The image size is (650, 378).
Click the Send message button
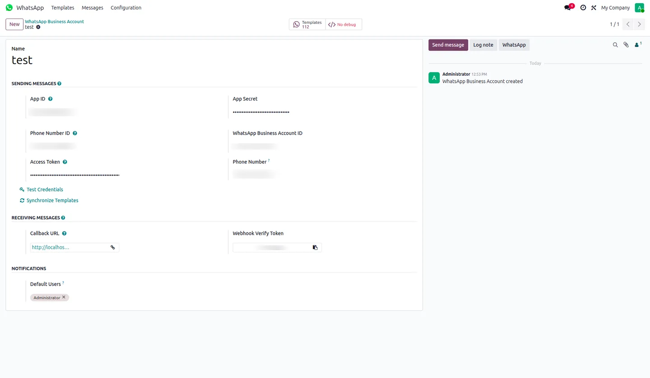coord(448,45)
